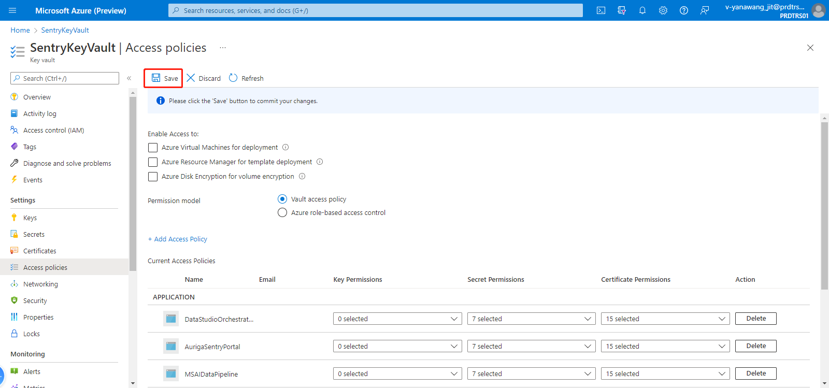The width and height of the screenshot is (829, 388).
Task: Click the DataStudioOrchestrat application icon
Action: (171, 319)
